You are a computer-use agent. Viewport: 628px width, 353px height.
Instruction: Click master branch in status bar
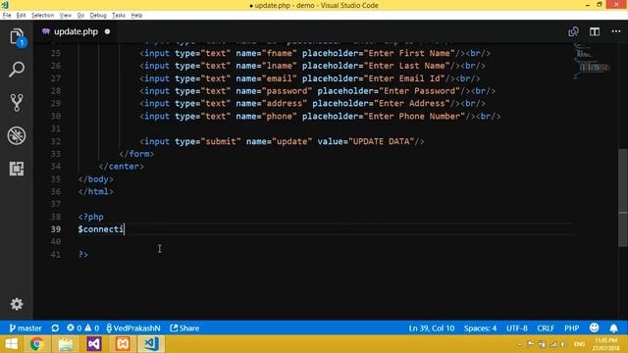click(26, 328)
